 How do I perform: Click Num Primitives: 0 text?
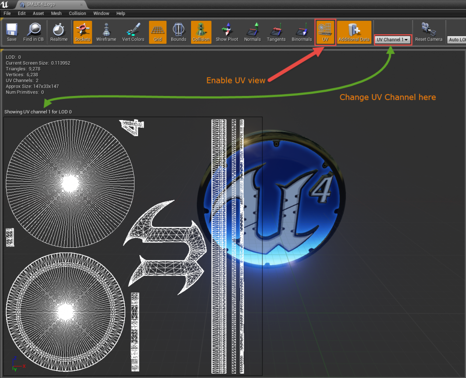(25, 93)
